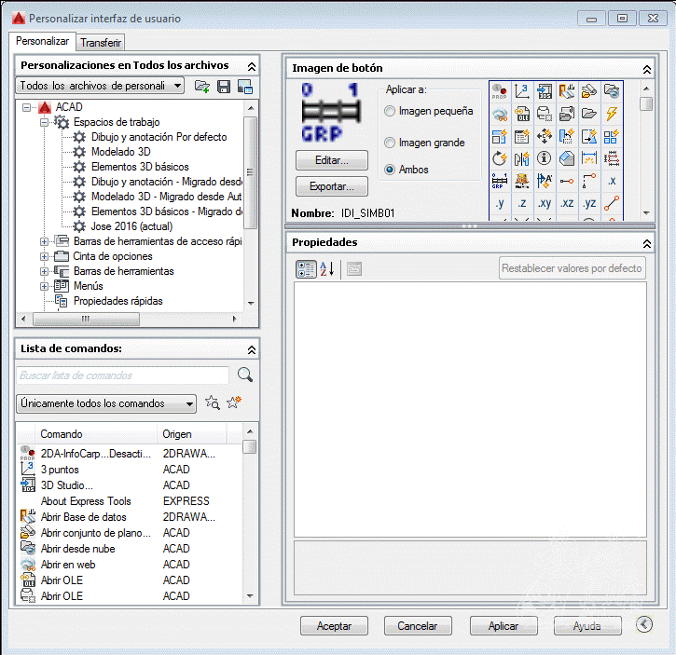Choose the printer plot preview icon in the grid
The width and height of the screenshot is (676, 655).
pyautogui.click(x=545, y=114)
